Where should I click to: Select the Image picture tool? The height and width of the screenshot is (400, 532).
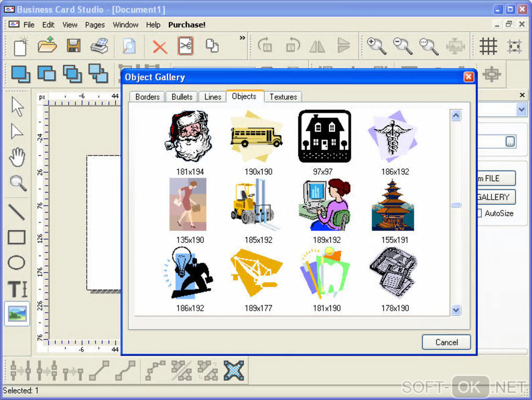pos(17,314)
